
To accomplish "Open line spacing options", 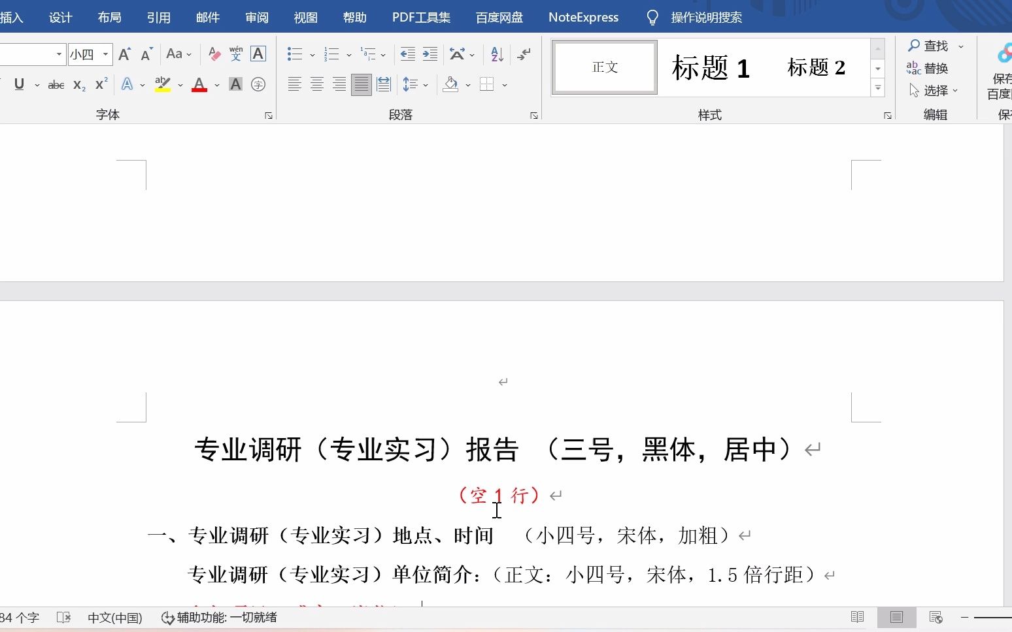I will tap(411, 84).
